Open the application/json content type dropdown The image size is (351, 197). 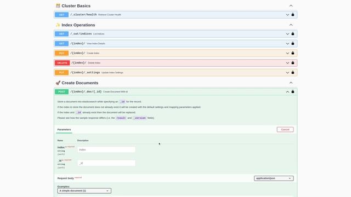coord(274,178)
